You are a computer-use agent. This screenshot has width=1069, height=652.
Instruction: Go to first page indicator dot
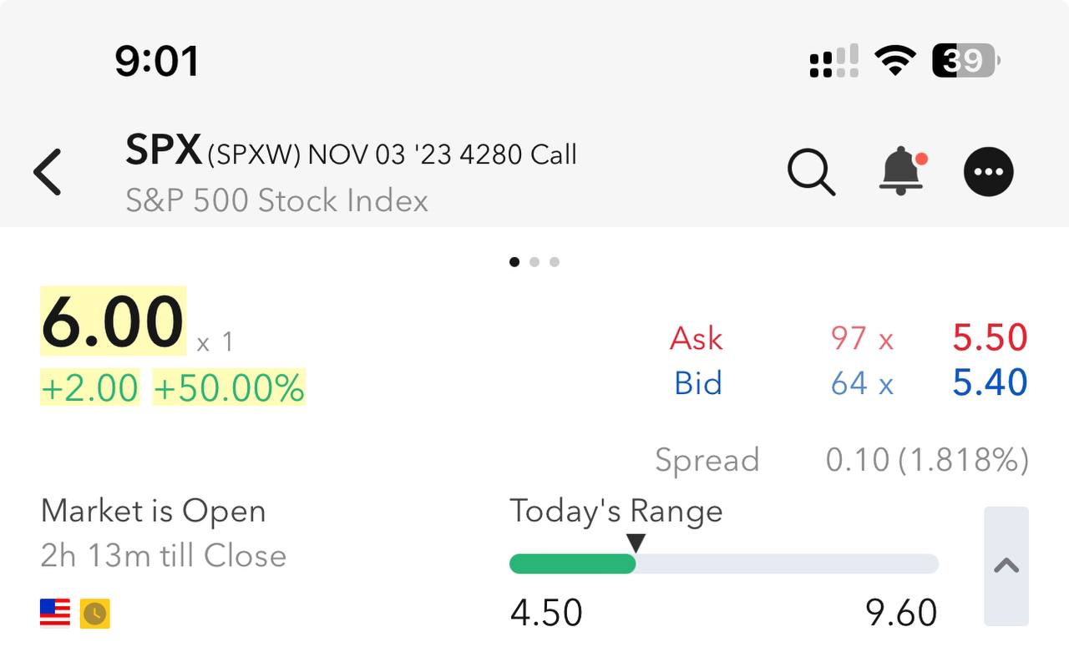coord(514,262)
